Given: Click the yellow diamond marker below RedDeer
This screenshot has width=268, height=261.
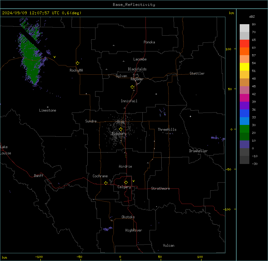Looking at the screenshot, I should 132,87.
